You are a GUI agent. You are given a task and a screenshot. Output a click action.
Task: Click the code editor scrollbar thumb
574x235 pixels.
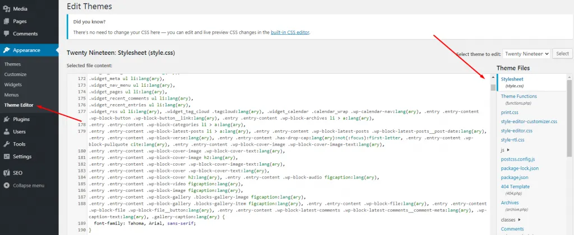pyautogui.click(x=493, y=87)
